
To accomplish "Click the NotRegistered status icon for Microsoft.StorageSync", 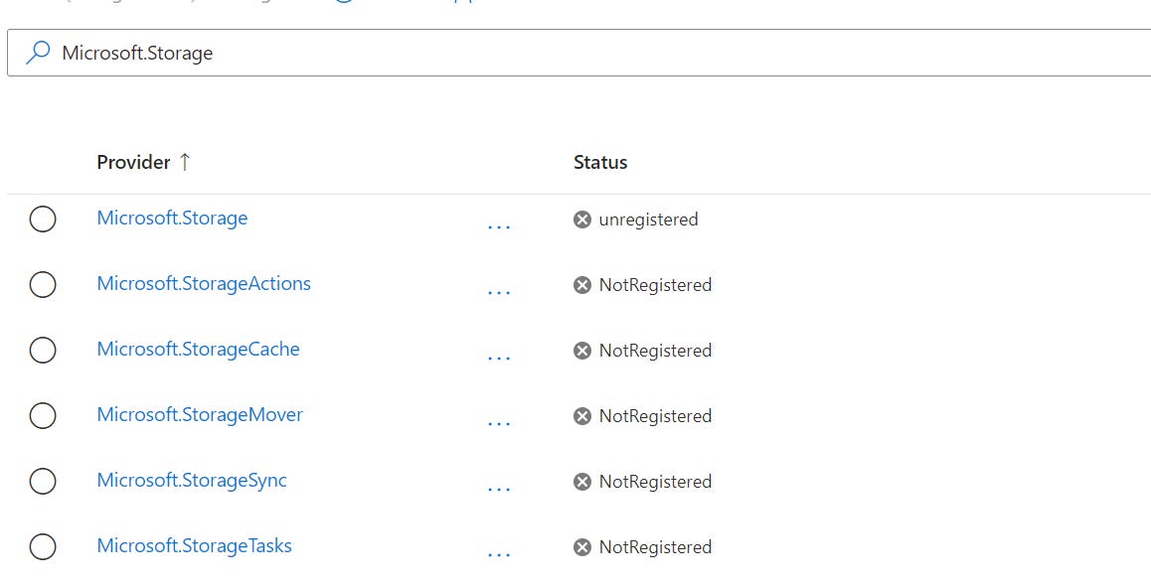I will click(582, 482).
